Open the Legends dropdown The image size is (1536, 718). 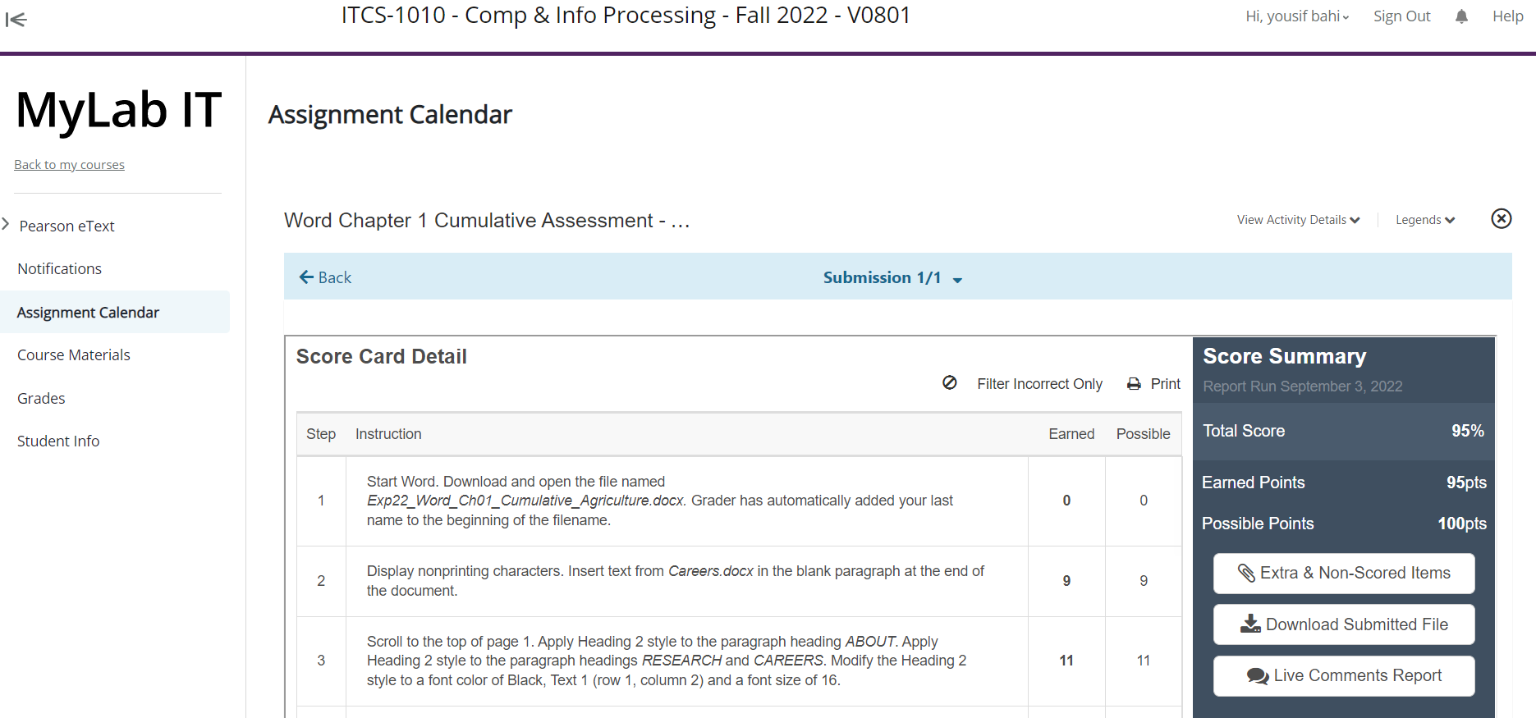point(1424,220)
